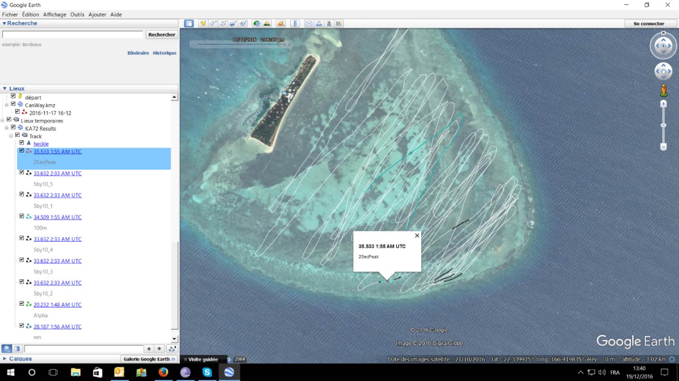The image size is (679, 381).
Task: Open the historical imagery clock tool
Action: point(256,24)
